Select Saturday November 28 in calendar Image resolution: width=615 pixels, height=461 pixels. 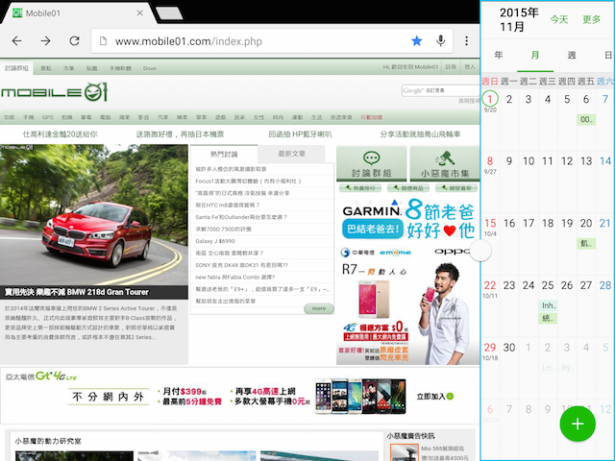604,285
